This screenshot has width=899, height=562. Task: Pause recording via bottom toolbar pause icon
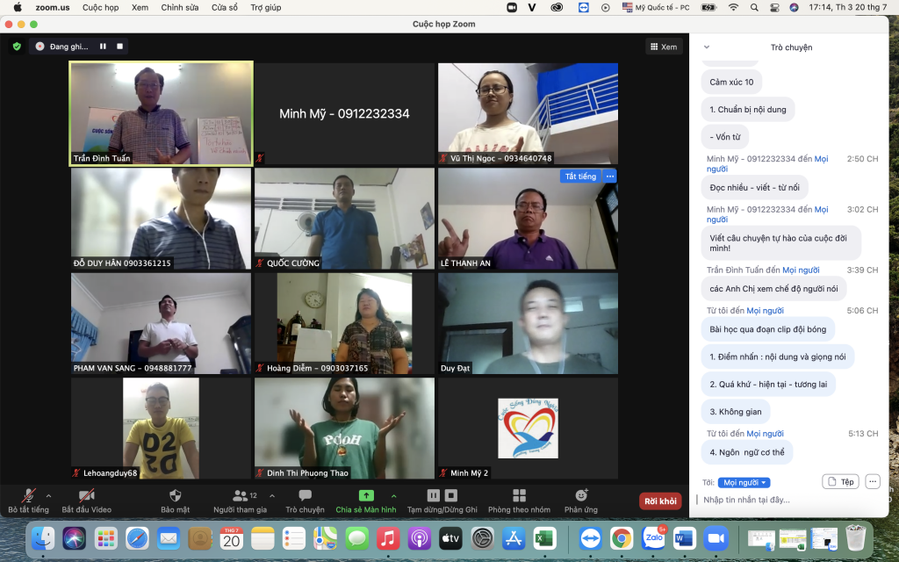tap(434, 495)
